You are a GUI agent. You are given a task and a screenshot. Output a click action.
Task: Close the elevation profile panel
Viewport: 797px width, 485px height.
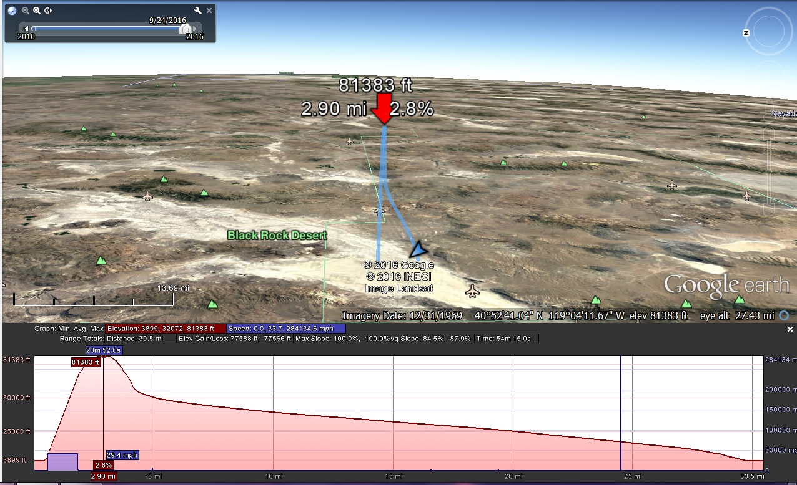point(790,329)
